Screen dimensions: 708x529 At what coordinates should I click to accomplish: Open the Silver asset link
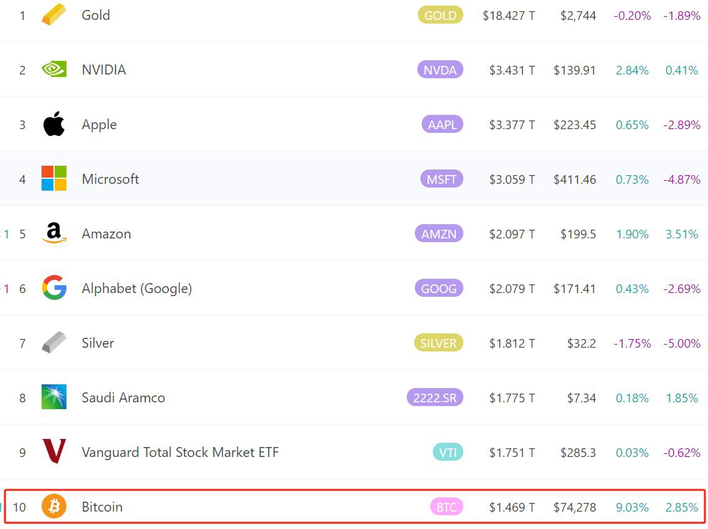point(98,343)
